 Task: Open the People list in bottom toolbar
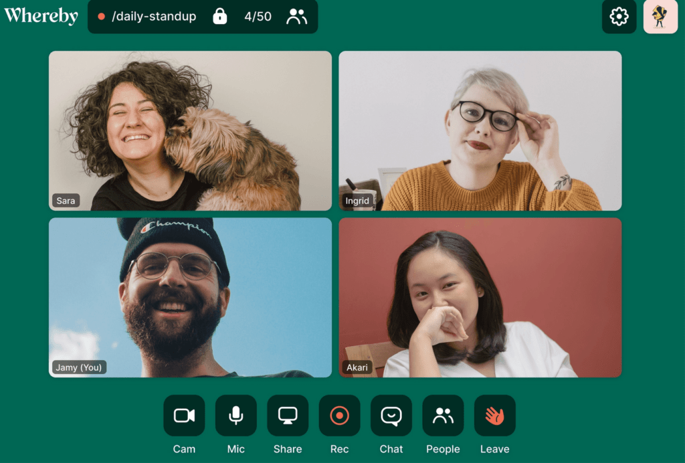click(x=443, y=415)
